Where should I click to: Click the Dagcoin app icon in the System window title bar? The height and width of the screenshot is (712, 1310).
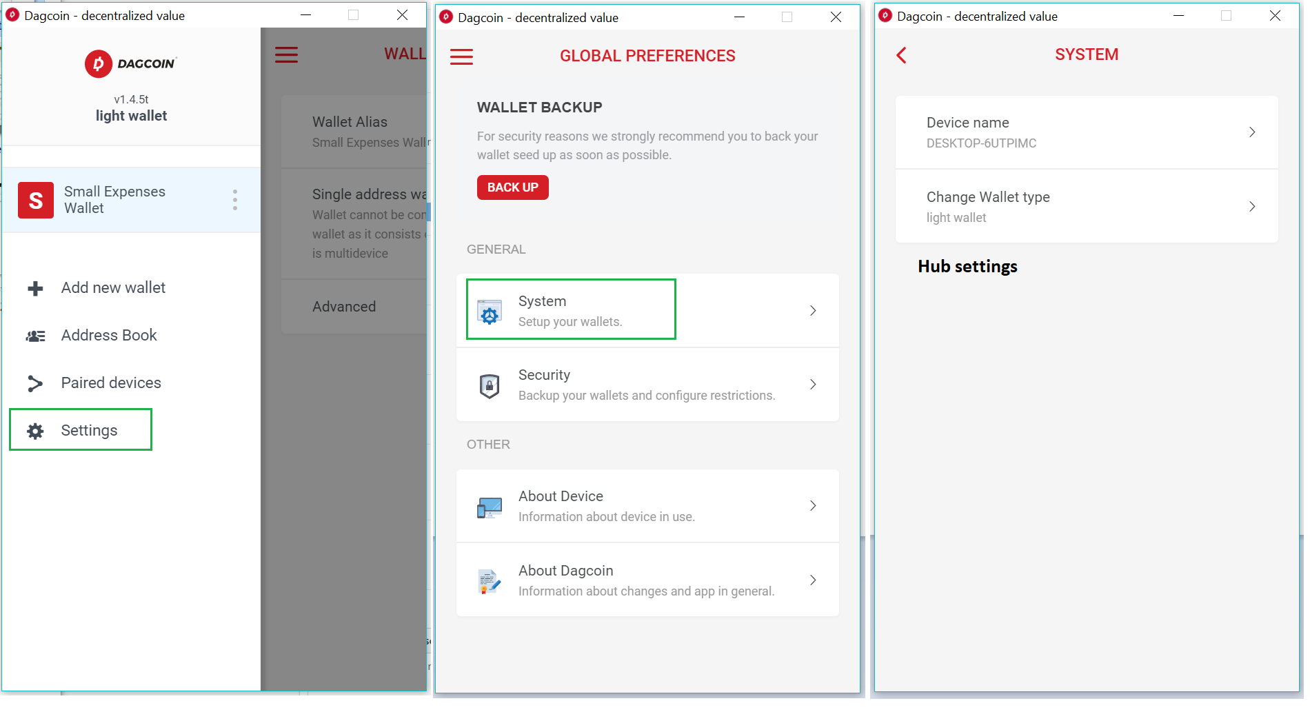[885, 16]
